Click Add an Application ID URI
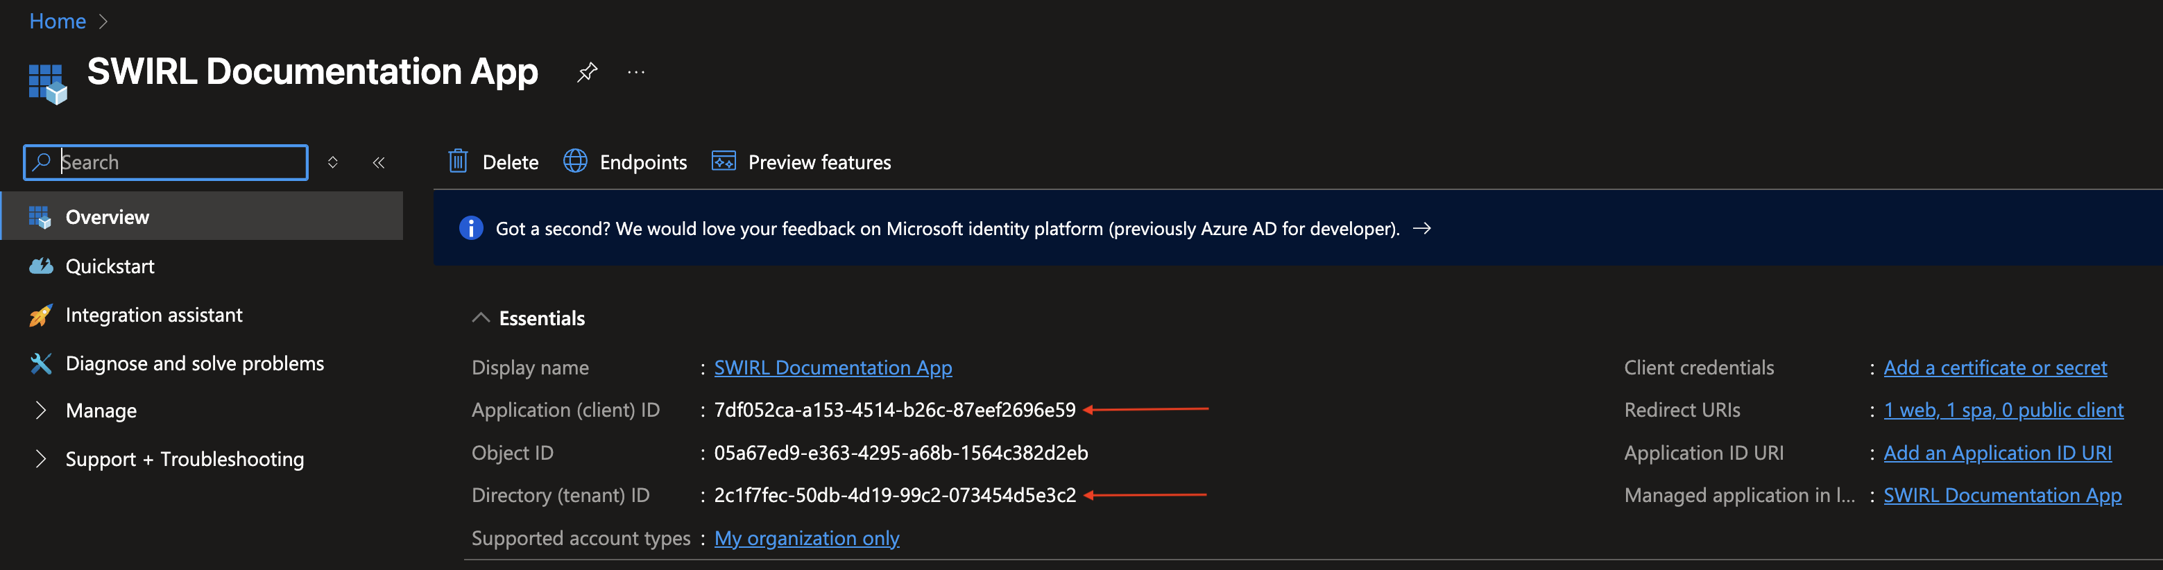 (x=1998, y=453)
